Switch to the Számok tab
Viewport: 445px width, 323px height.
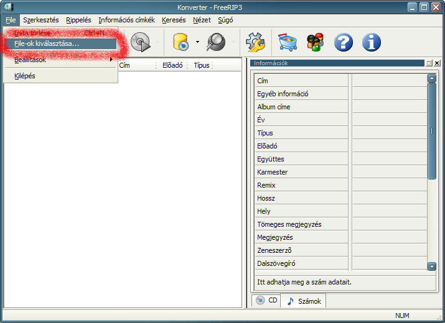point(303,301)
